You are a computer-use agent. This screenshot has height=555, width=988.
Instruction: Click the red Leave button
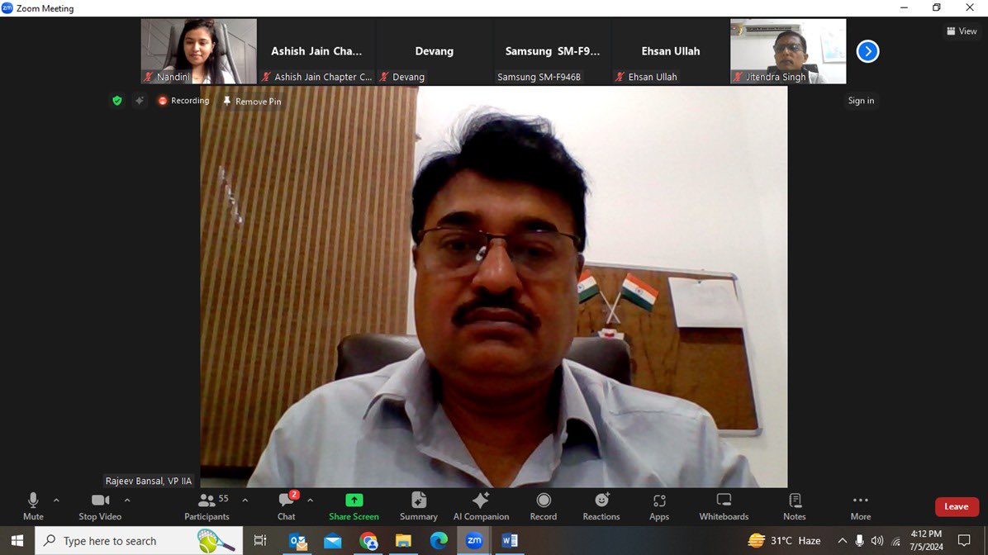[x=957, y=506]
